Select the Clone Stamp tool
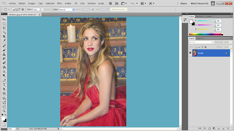Screen dimensions: 234x131 [4, 54]
